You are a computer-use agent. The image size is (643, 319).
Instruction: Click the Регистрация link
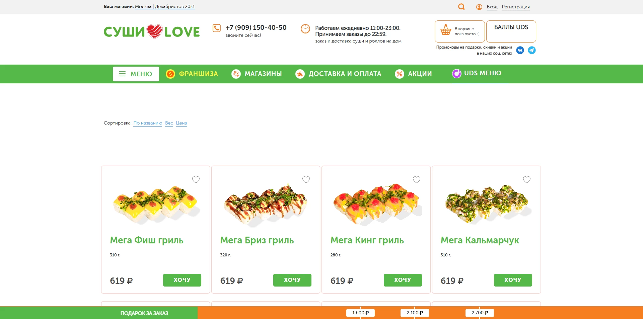pos(516,7)
